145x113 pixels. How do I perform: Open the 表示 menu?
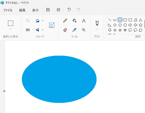point(35,10)
